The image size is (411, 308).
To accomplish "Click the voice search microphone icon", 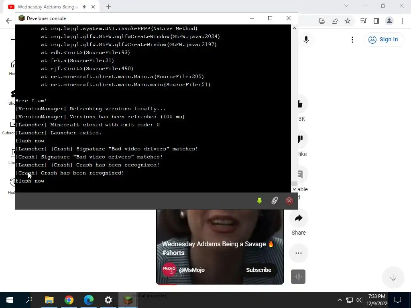I will pyautogui.click(x=306, y=40).
